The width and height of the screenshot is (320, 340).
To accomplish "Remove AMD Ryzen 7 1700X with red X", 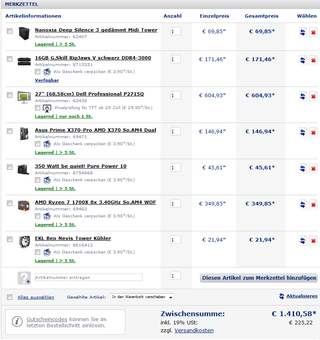I will pyautogui.click(x=313, y=205).
